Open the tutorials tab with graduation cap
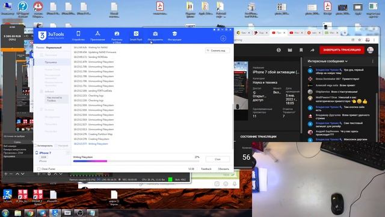385x217 pixels. 174,36
